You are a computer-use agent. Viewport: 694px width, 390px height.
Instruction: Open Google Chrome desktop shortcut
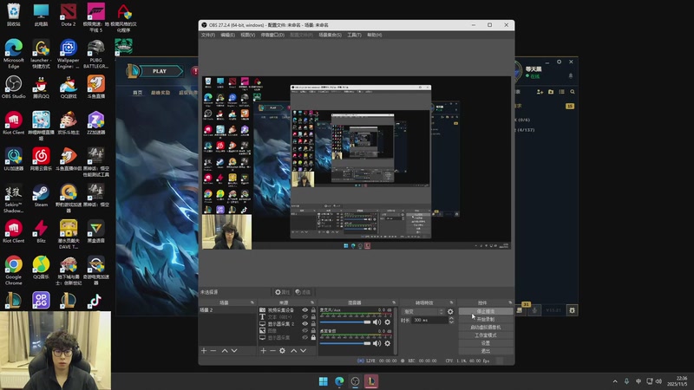(x=14, y=270)
